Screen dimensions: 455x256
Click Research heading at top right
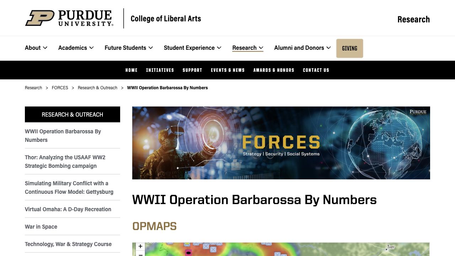[413, 19]
